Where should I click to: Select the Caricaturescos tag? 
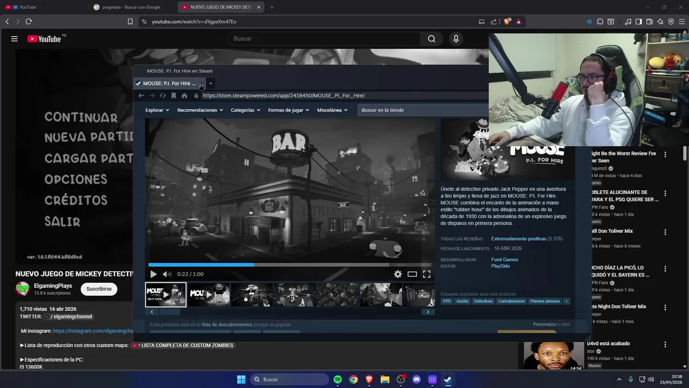[511, 301]
